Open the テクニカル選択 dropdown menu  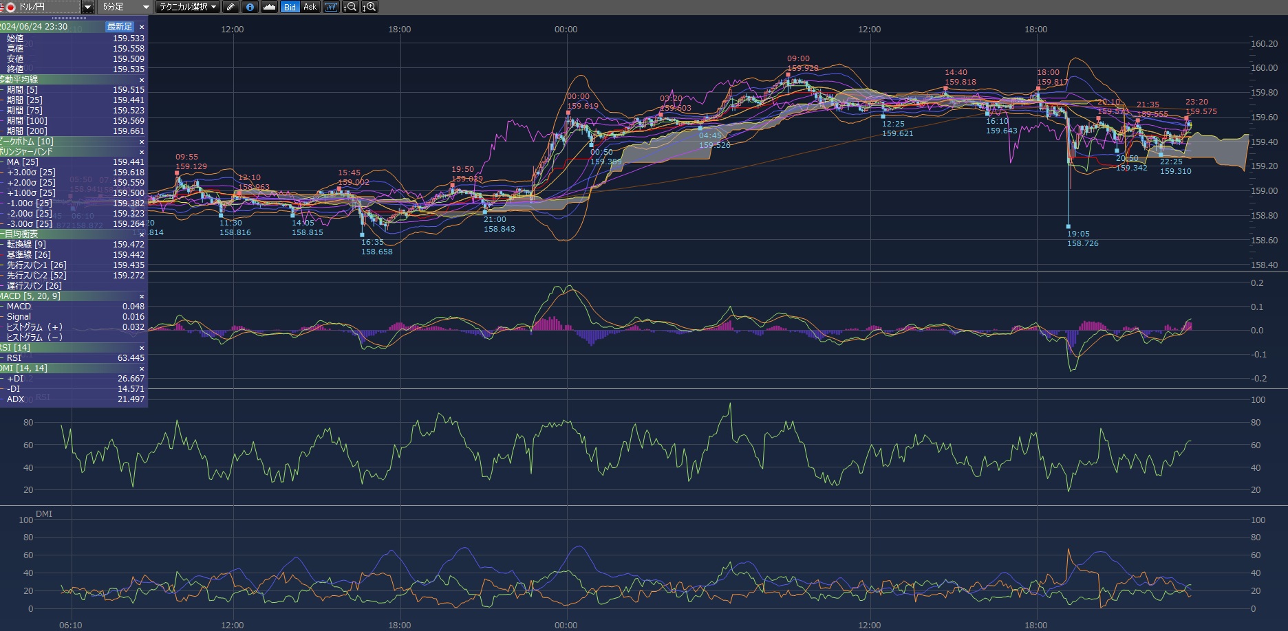tap(187, 7)
